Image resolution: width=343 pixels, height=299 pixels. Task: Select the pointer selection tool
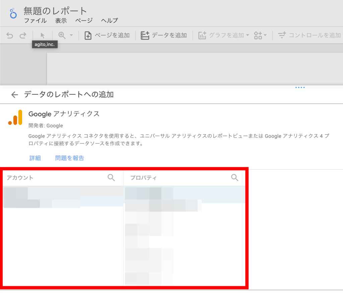(x=43, y=35)
